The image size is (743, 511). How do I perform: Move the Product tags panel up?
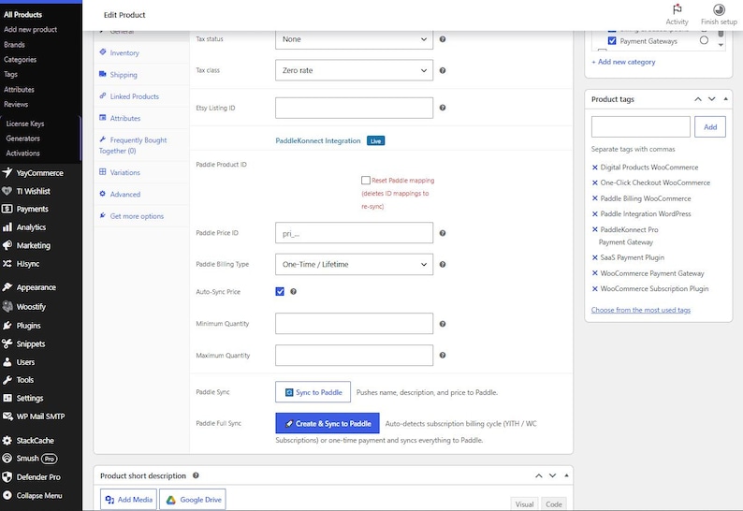[x=697, y=99]
